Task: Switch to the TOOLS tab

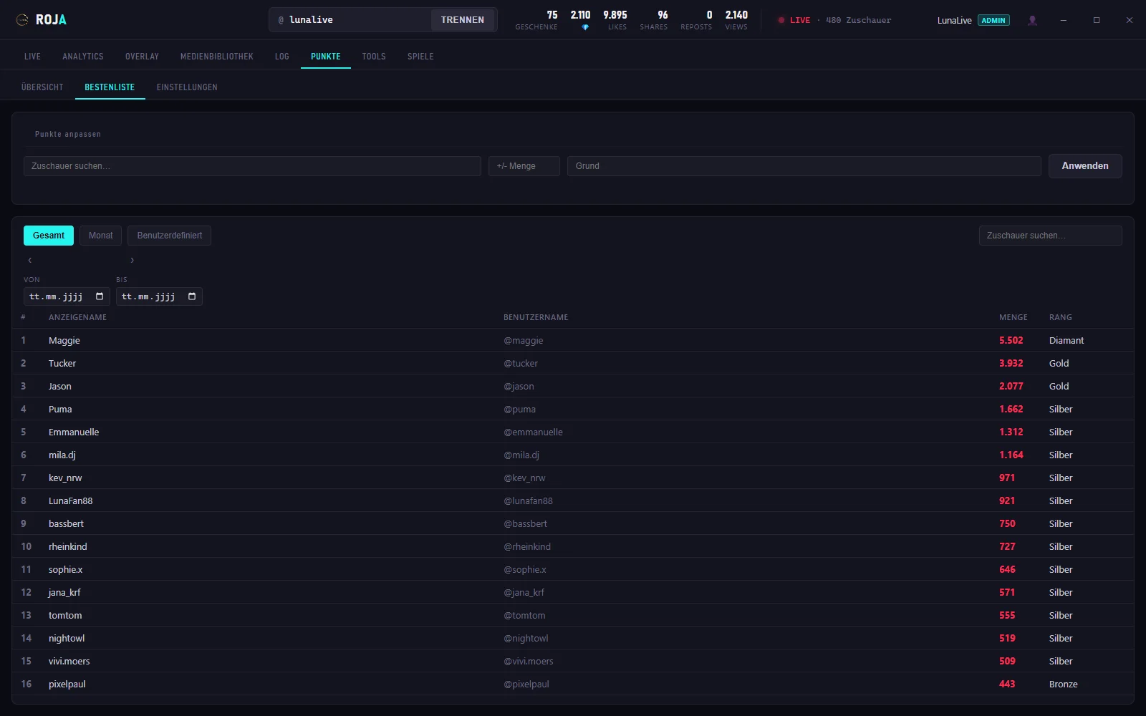Action: (374, 57)
